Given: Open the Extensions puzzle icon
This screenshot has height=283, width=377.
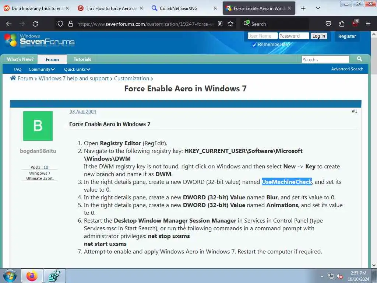Looking at the screenshot, I should click(342, 24).
